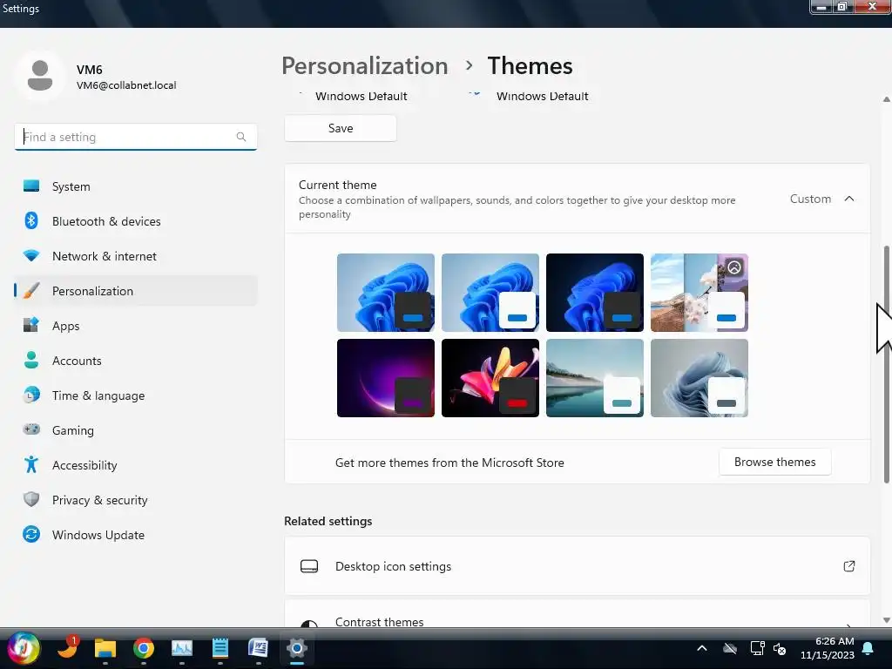Click the Desktop icon settings open-external icon
Viewport: 892px width, 669px height.
click(x=848, y=566)
